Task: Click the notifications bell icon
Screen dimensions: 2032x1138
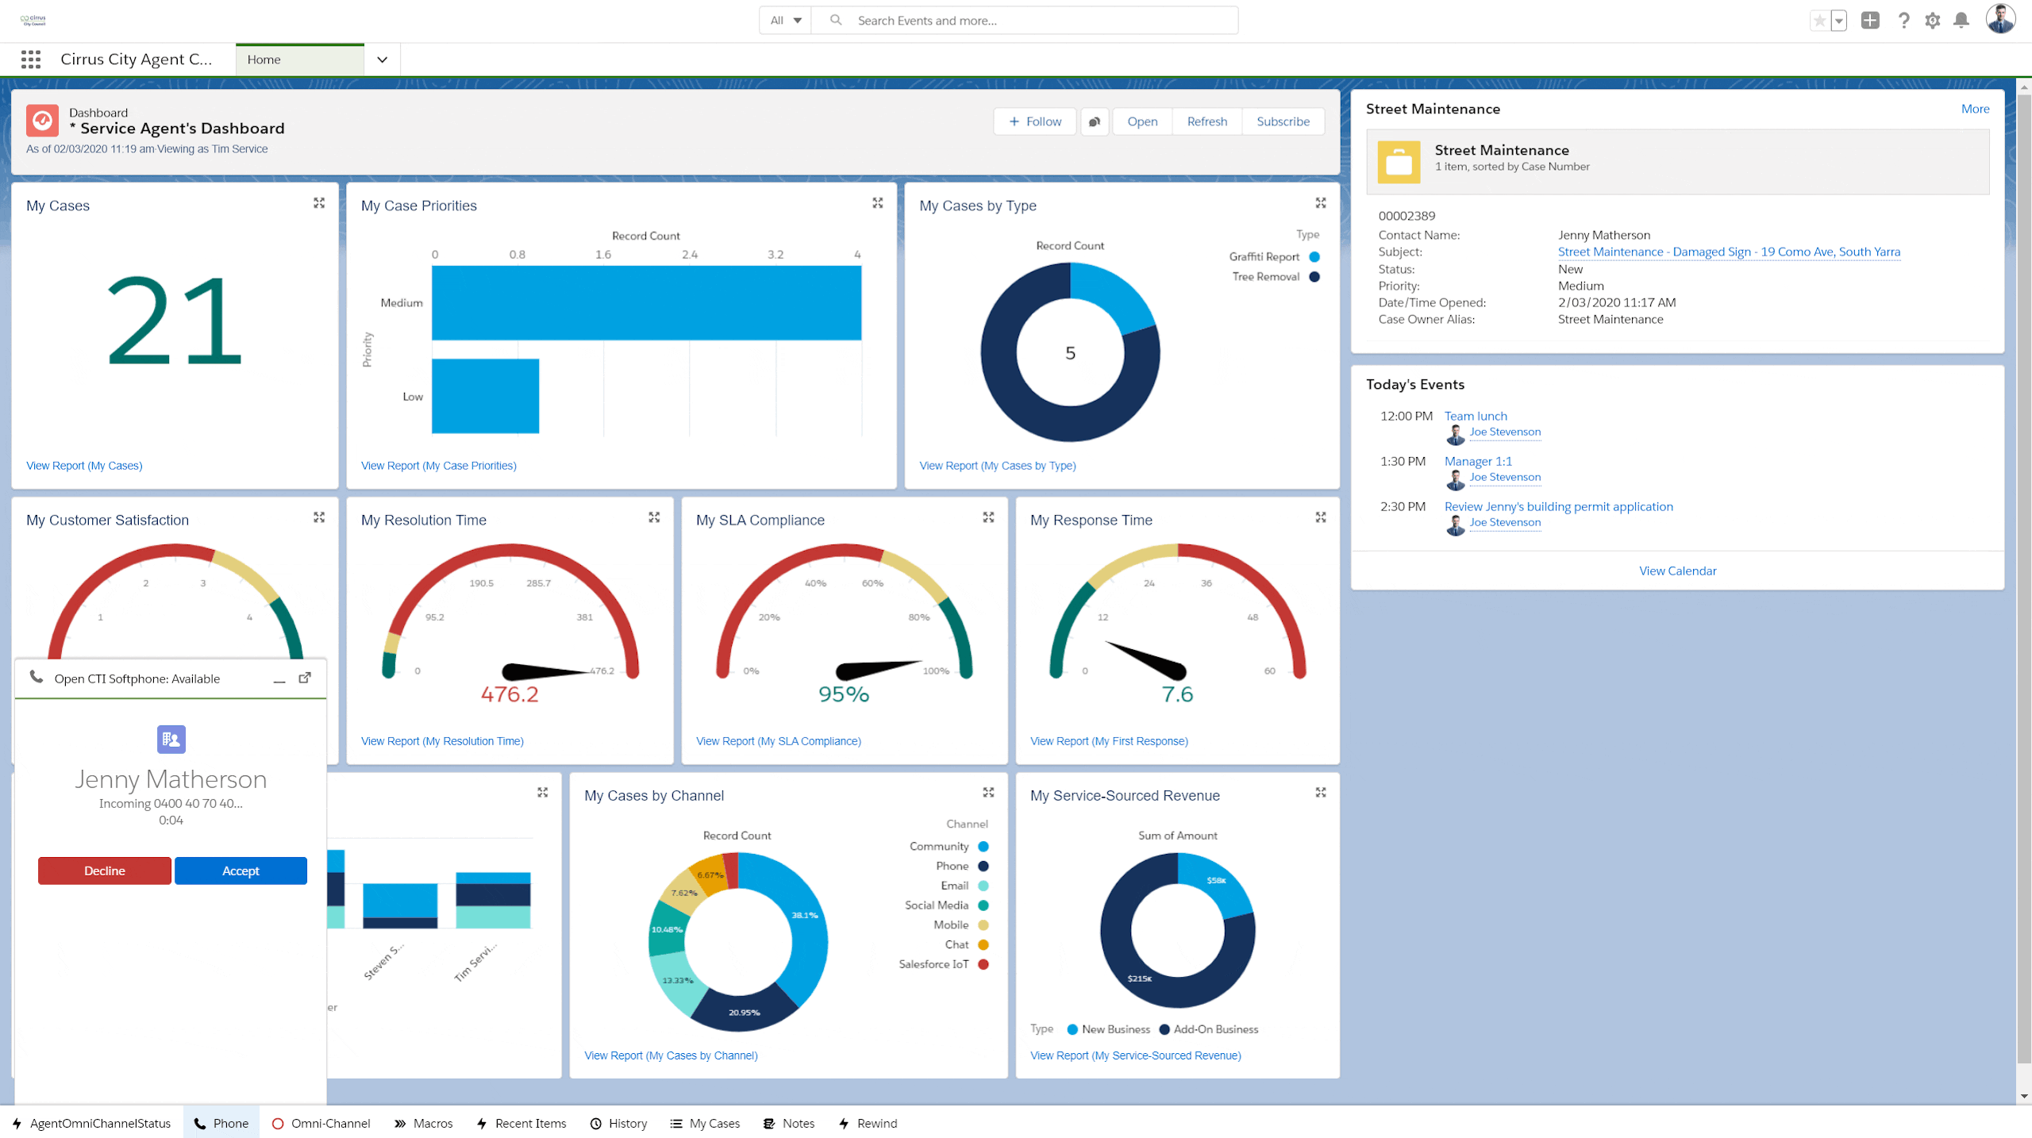Action: (1961, 21)
